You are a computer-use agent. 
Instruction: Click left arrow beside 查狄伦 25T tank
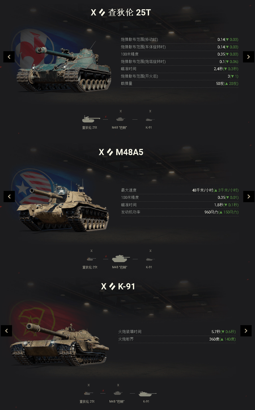[x=9, y=57]
